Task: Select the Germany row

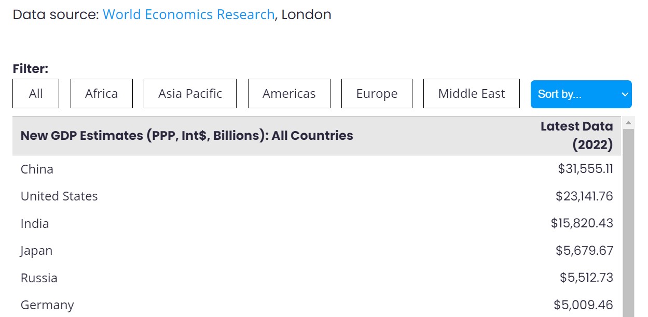Action: tap(316, 305)
